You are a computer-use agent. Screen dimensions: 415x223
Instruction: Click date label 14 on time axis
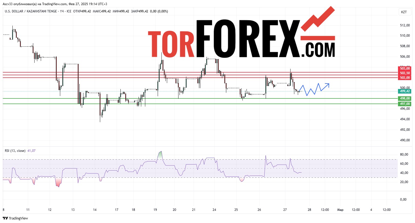coord(95,210)
